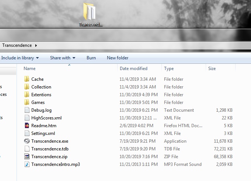The image size is (251, 181).
Task: Click the 3 KB size value
Action: coord(228,133)
